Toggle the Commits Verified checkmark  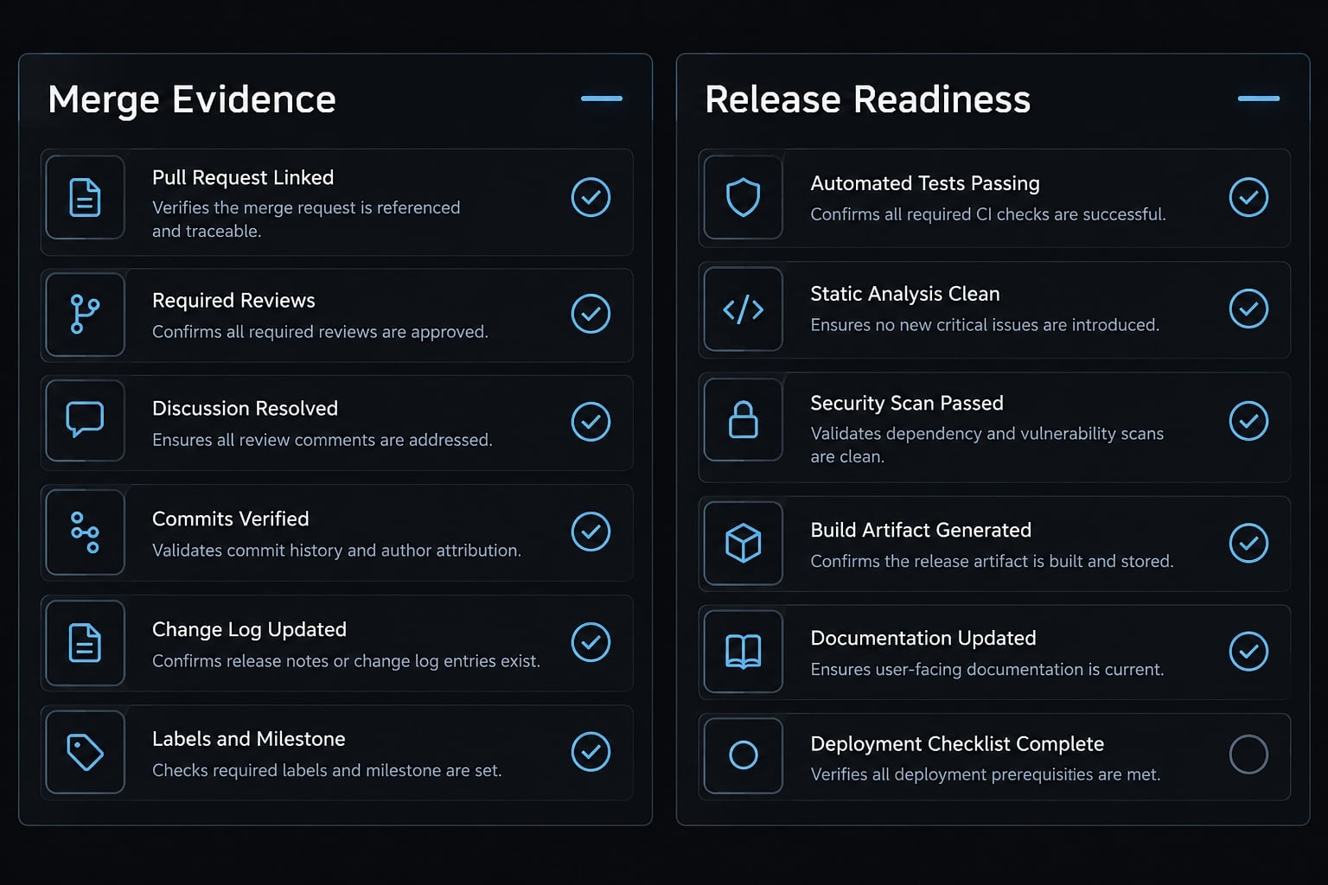tap(591, 532)
